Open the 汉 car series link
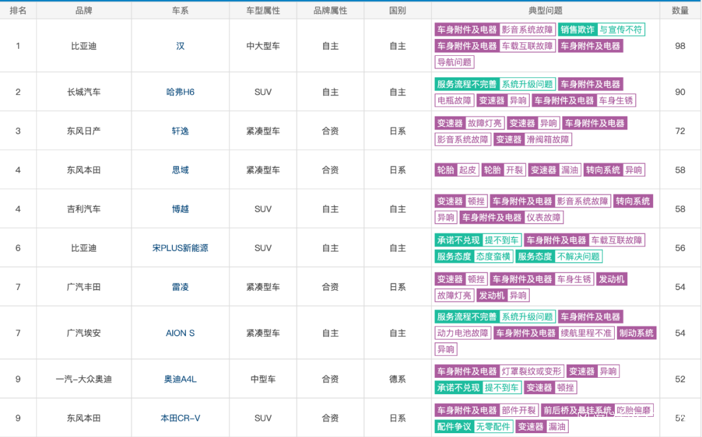Screen dimensions: 702x437 click(x=180, y=46)
